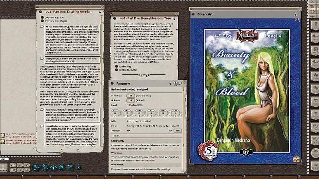
Task: Open the bottom Library sidebar button
Action: click(315, 165)
